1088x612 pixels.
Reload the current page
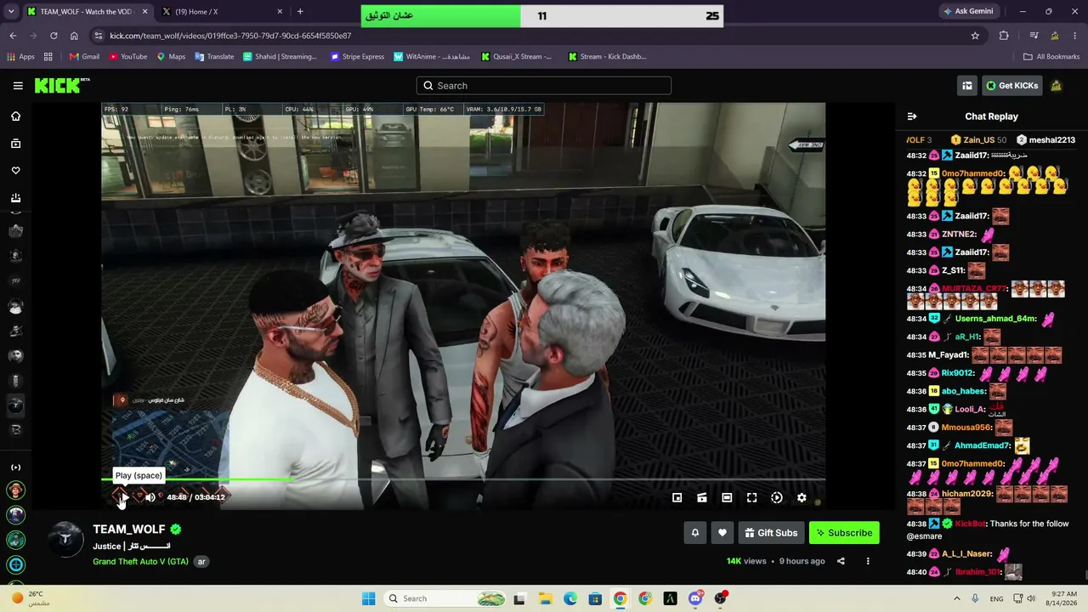(x=54, y=36)
